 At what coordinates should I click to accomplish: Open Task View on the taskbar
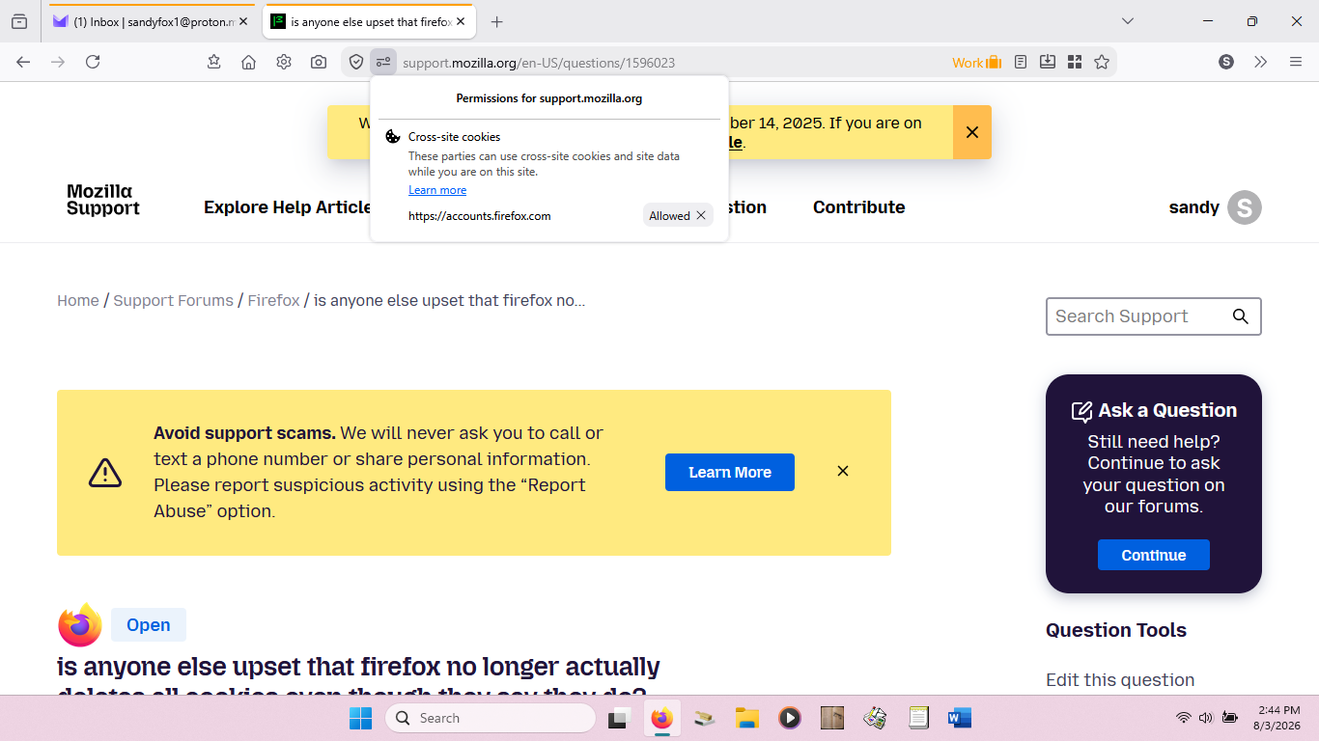(x=619, y=718)
